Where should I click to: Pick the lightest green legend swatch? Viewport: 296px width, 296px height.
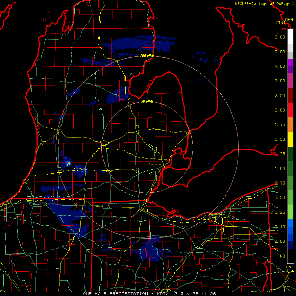(x=290, y=212)
